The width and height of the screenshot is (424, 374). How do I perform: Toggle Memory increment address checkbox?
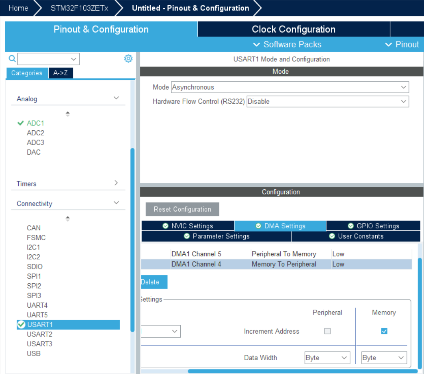(384, 331)
